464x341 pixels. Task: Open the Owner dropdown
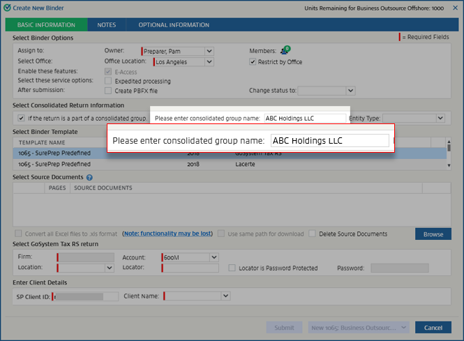tap(209, 51)
